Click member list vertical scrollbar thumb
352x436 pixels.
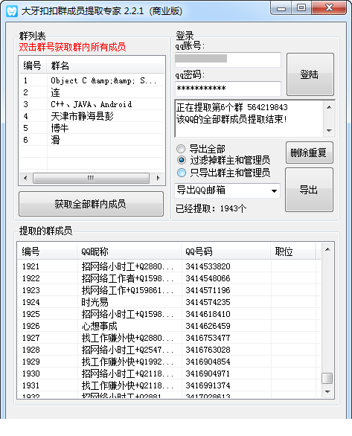(327, 378)
